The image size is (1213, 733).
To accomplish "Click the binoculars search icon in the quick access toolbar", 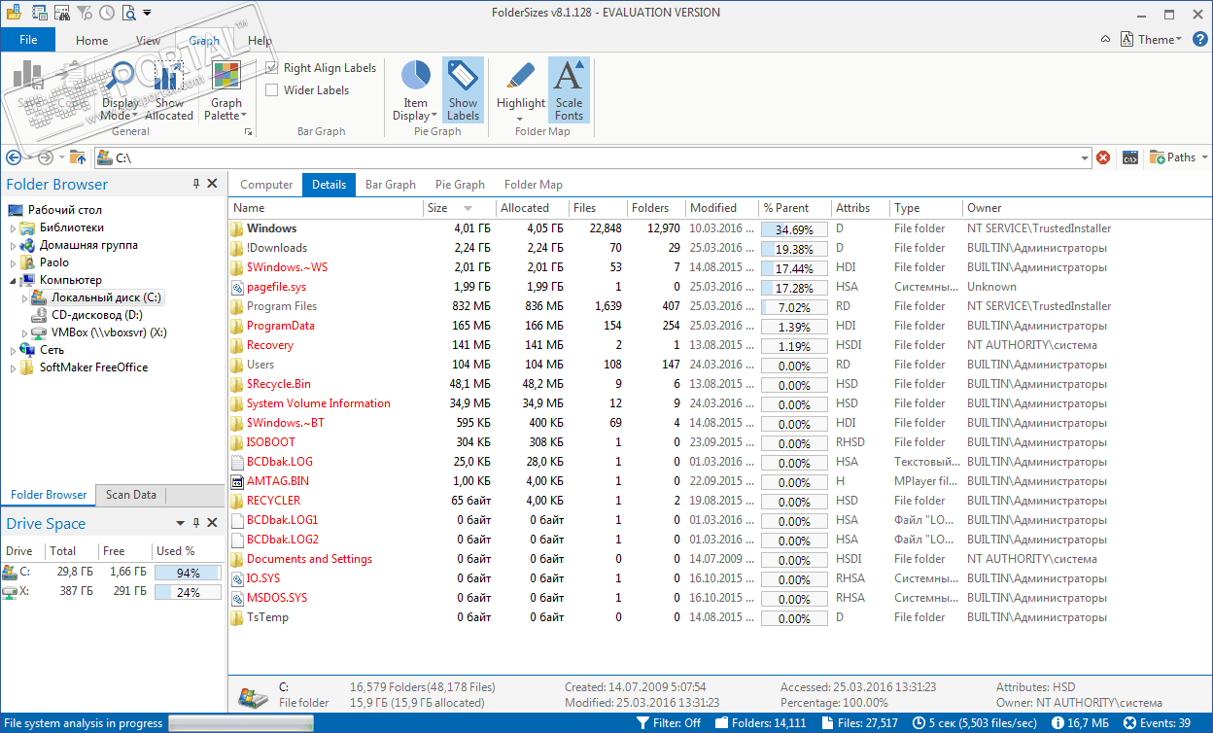I will (x=62, y=13).
